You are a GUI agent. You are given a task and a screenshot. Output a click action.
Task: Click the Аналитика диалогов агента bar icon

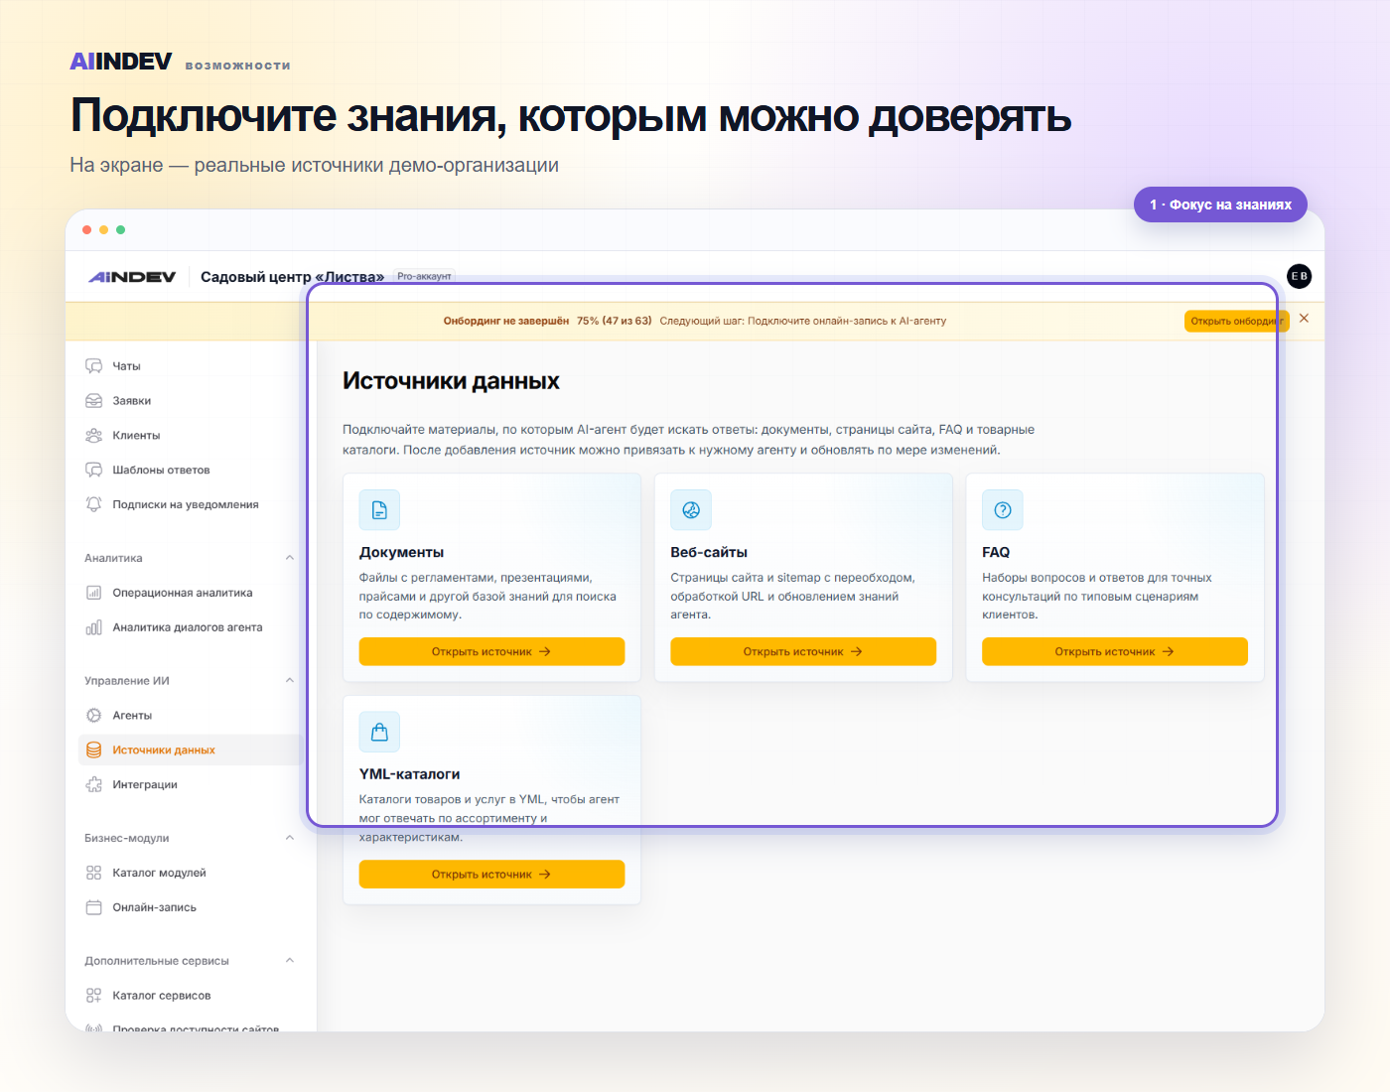(93, 627)
